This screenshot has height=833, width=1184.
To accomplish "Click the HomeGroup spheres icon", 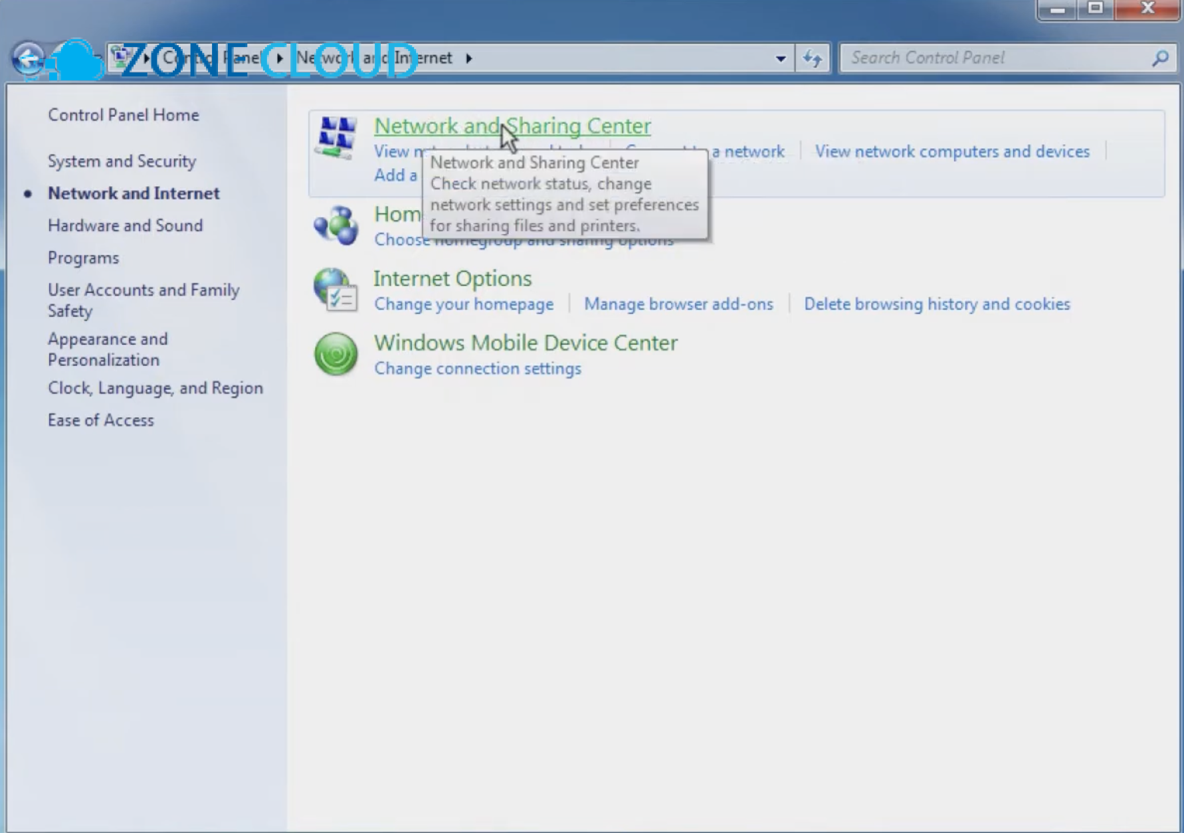I will [x=336, y=225].
